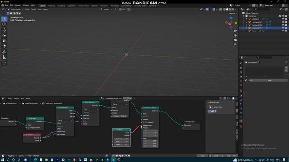Toggle render camera for Icosphere.002
The image size is (289, 162).
286,25
